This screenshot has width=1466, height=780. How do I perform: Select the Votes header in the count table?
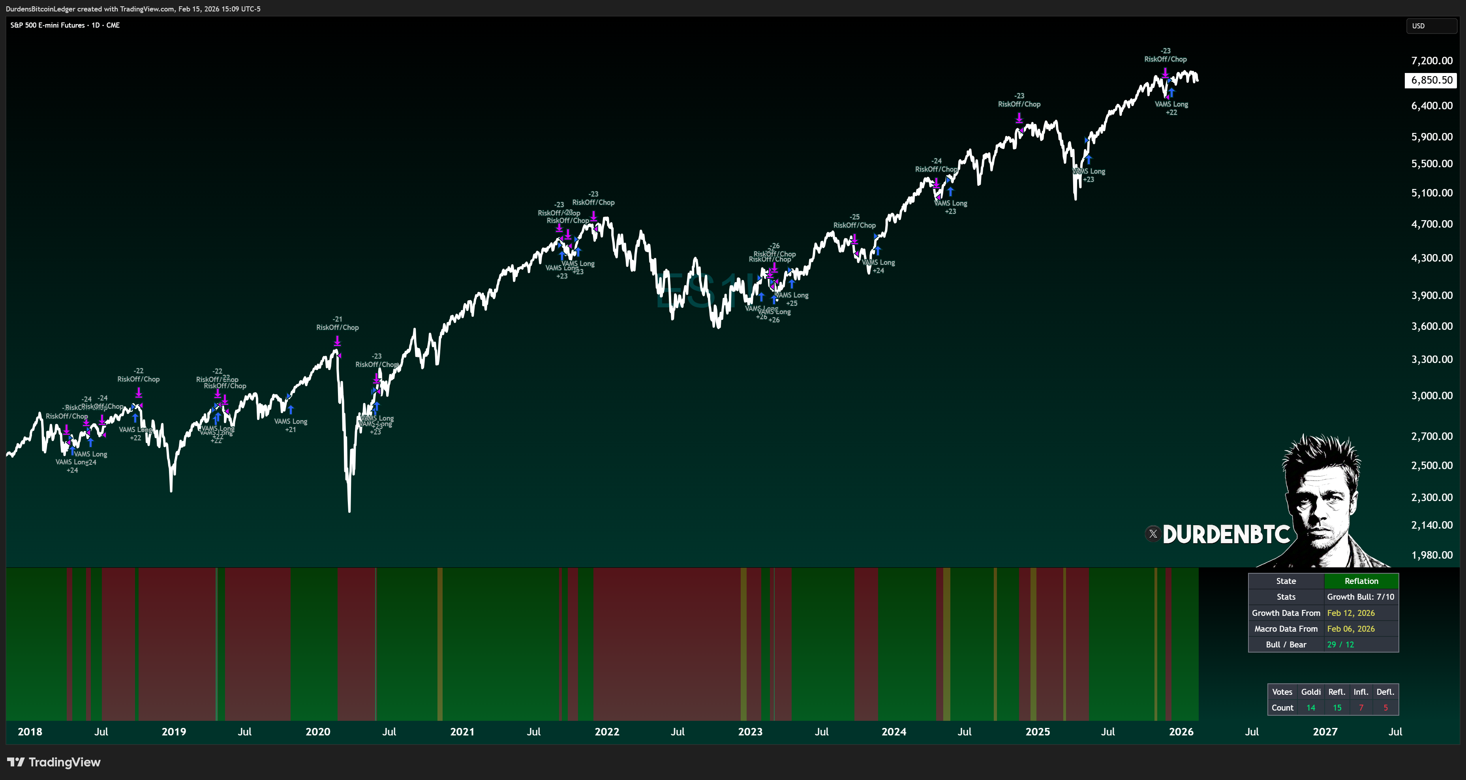(1282, 692)
